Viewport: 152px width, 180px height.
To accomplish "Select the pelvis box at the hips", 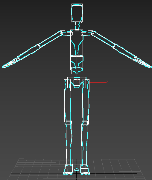I will (77, 82).
